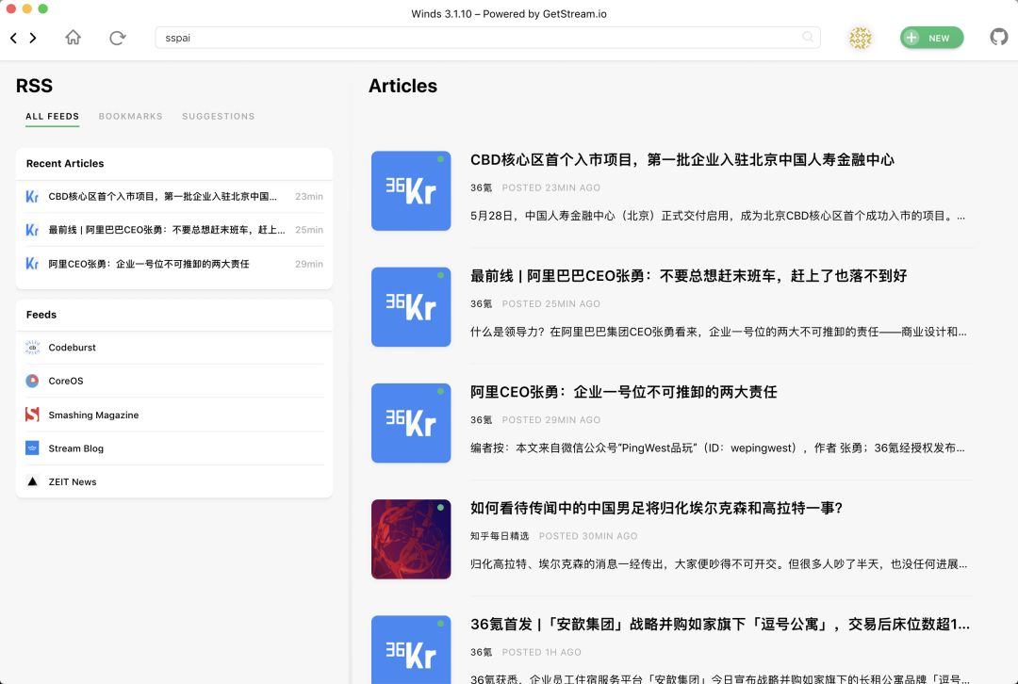Select the ZEIT News feed
This screenshot has width=1018, height=684.
pos(174,481)
